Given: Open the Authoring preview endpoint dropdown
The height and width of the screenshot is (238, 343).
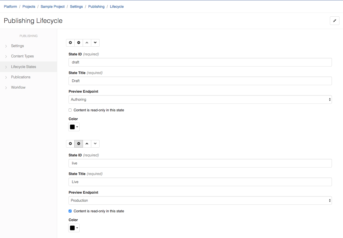Looking at the screenshot, I should tap(200, 99).
